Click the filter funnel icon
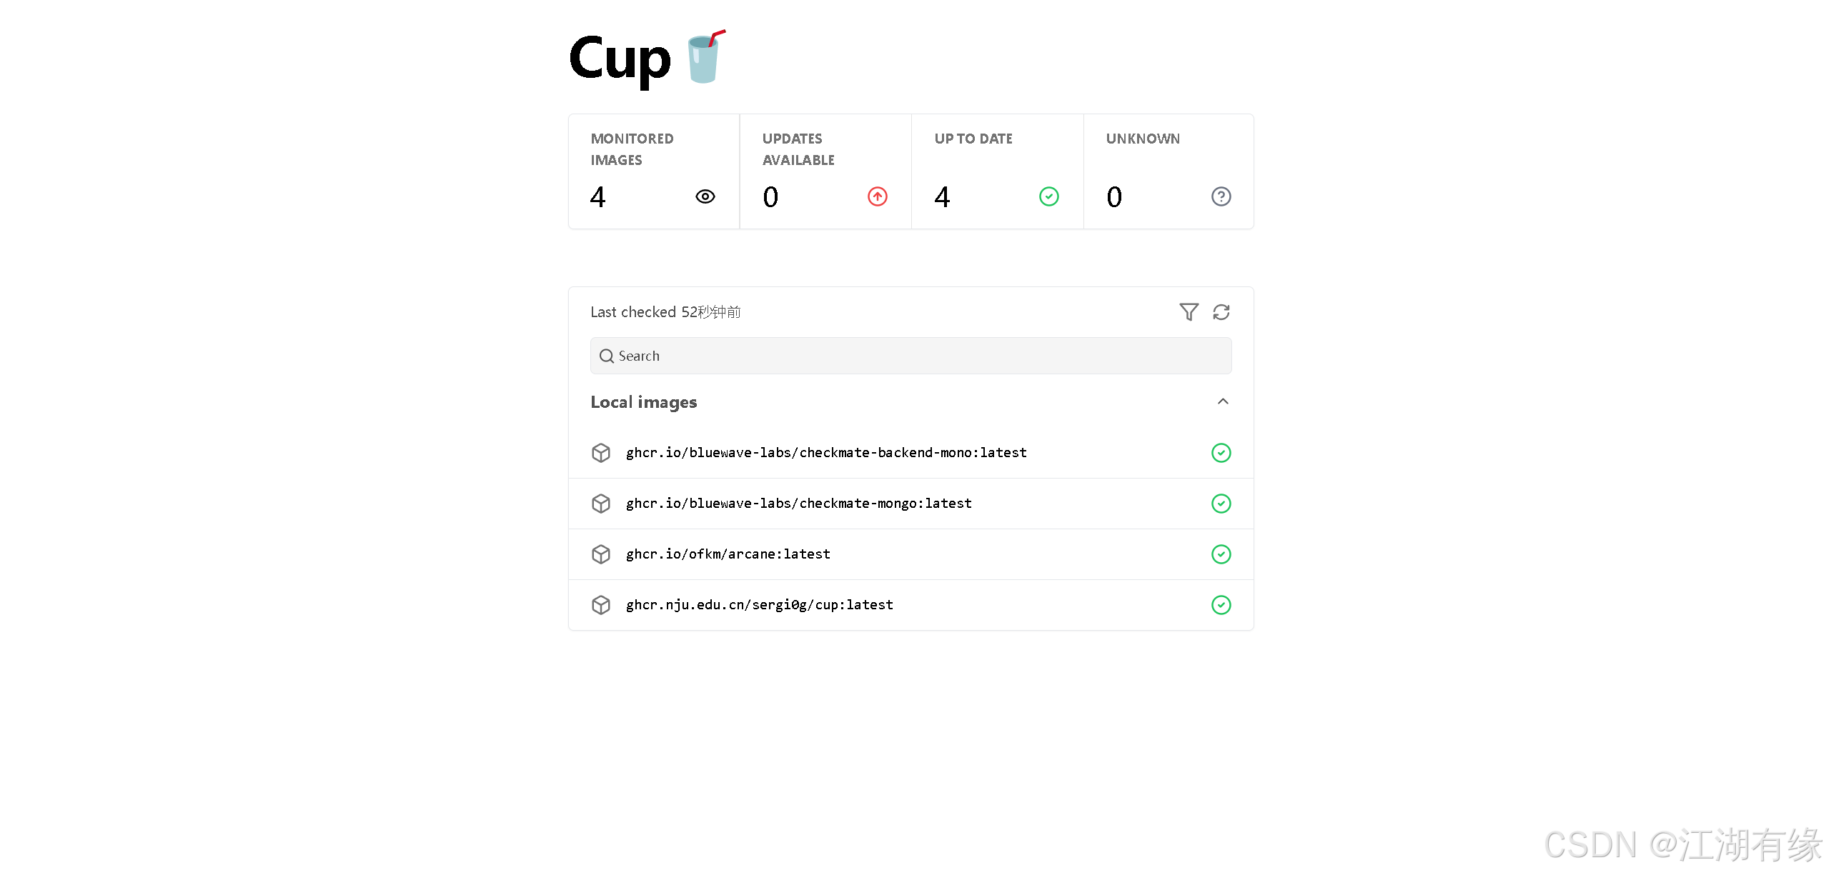 (x=1189, y=312)
